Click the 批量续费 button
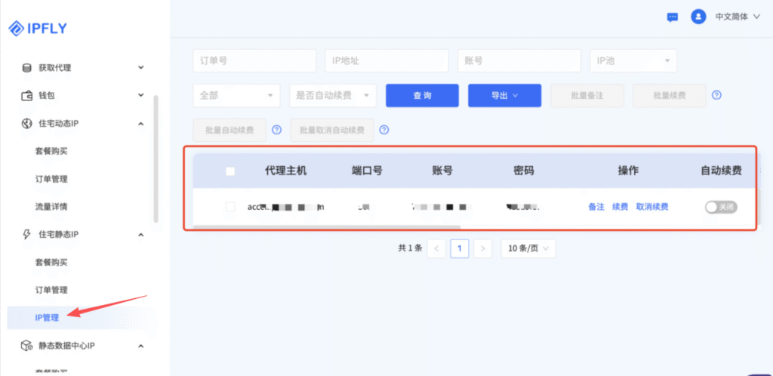The width and height of the screenshot is (773, 376). point(670,96)
